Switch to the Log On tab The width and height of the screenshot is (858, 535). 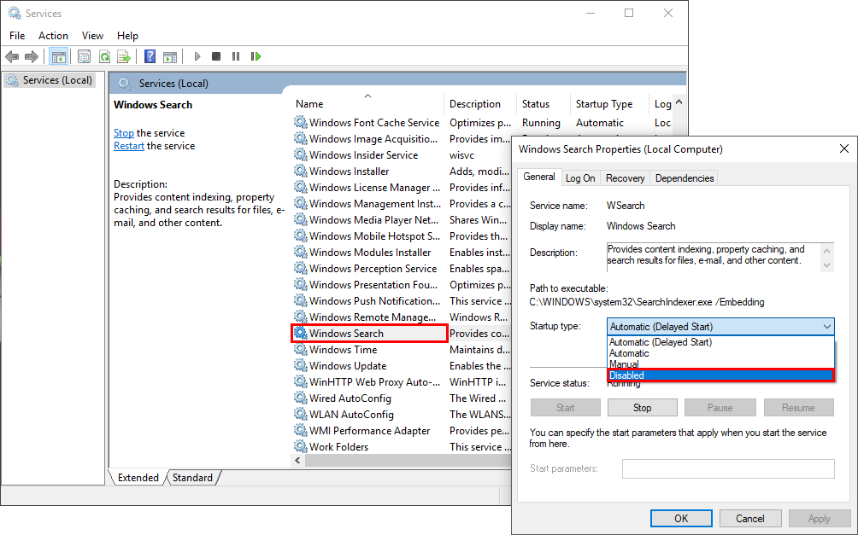580,178
